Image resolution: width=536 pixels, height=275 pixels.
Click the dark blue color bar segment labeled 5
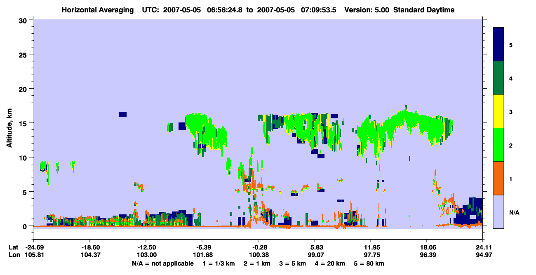(x=498, y=45)
